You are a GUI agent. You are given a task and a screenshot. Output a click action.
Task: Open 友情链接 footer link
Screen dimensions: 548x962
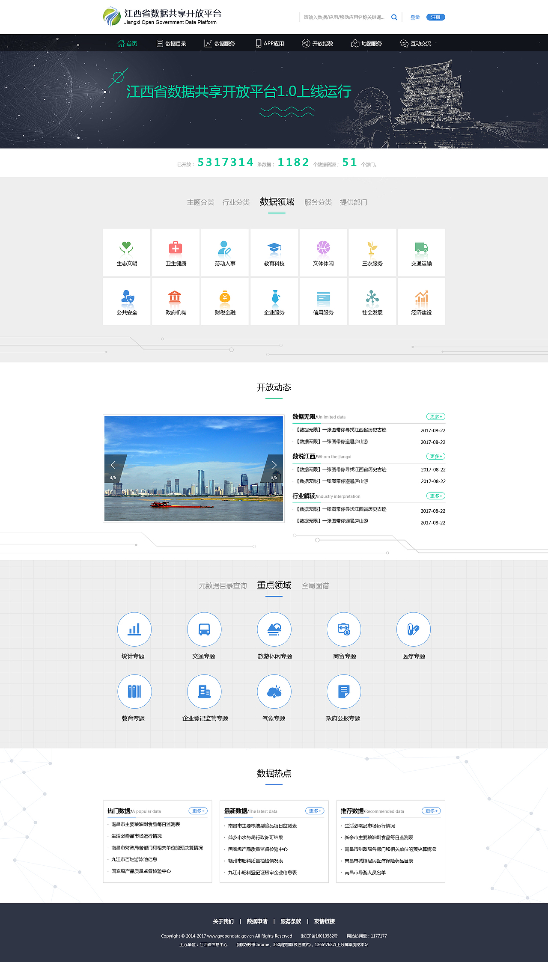pos(325,921)
